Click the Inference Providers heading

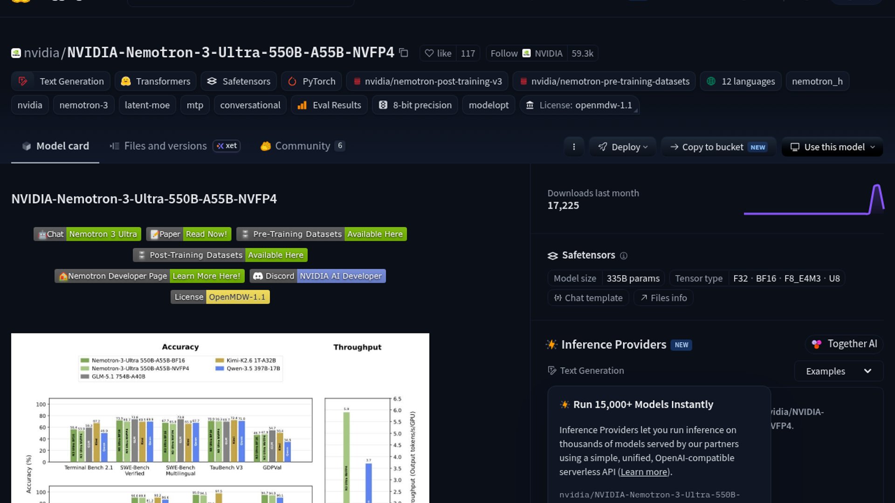click(613, 345)
